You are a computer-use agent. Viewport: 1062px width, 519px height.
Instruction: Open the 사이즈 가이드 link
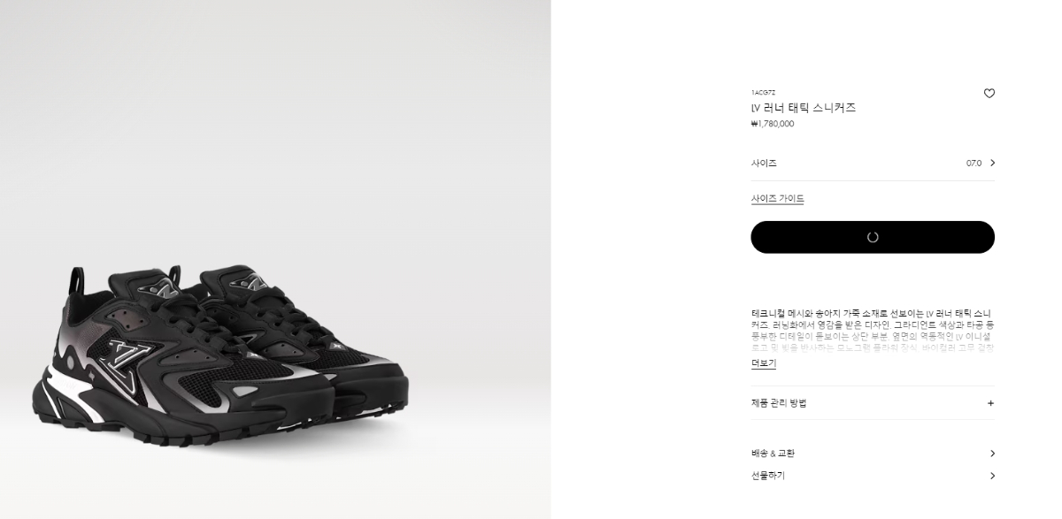pos(777,199)
